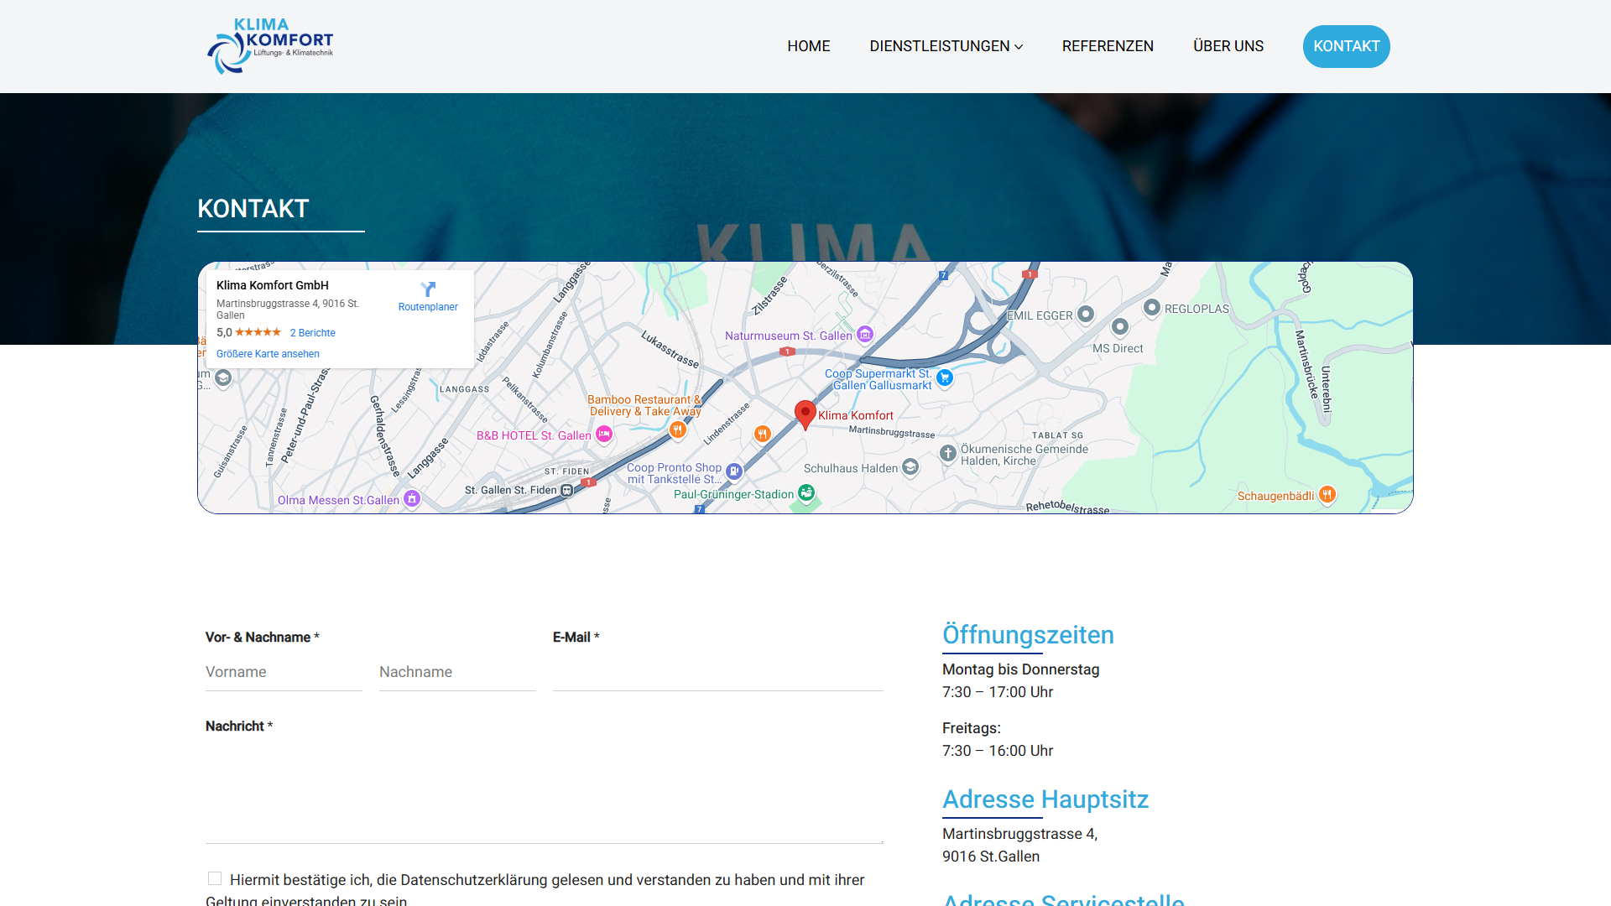Open the Routenplaner directions icon
This screenshot has height=906, width=1611.
click(x=428, y=289)
